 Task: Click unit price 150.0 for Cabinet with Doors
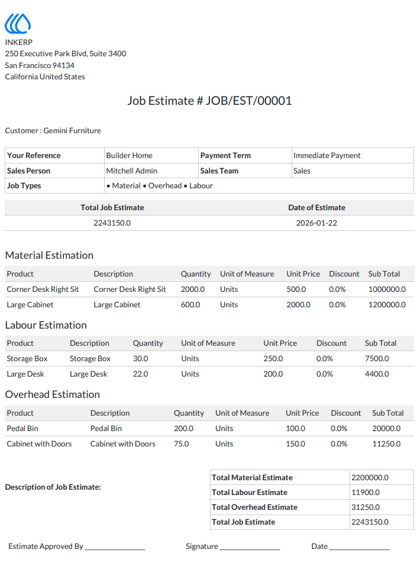pyautogui.click(x=295, y=444)
